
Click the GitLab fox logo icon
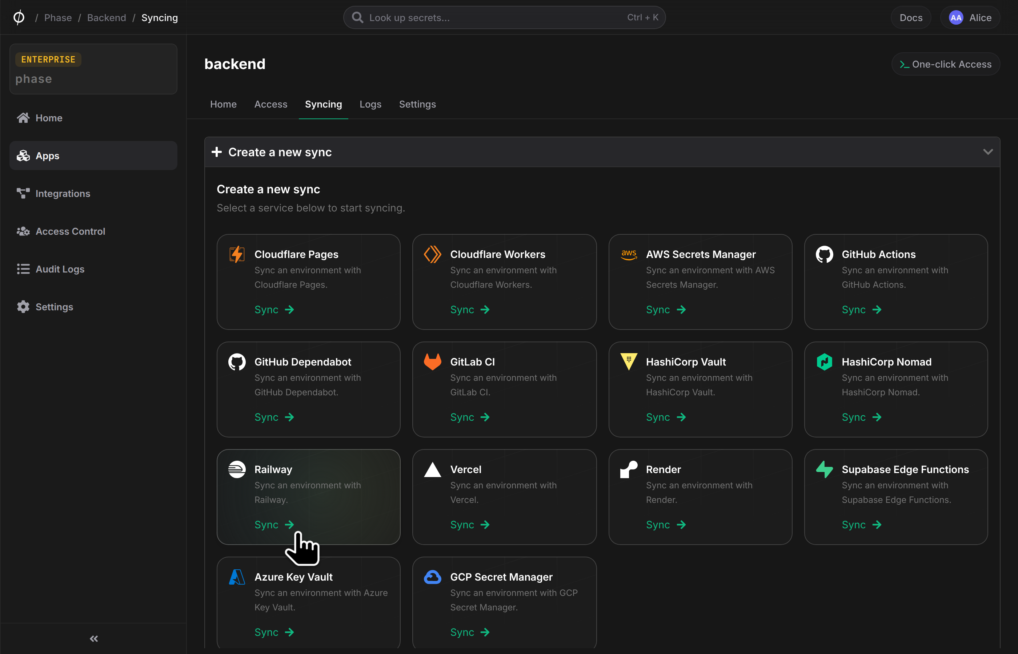click(433, 362)
